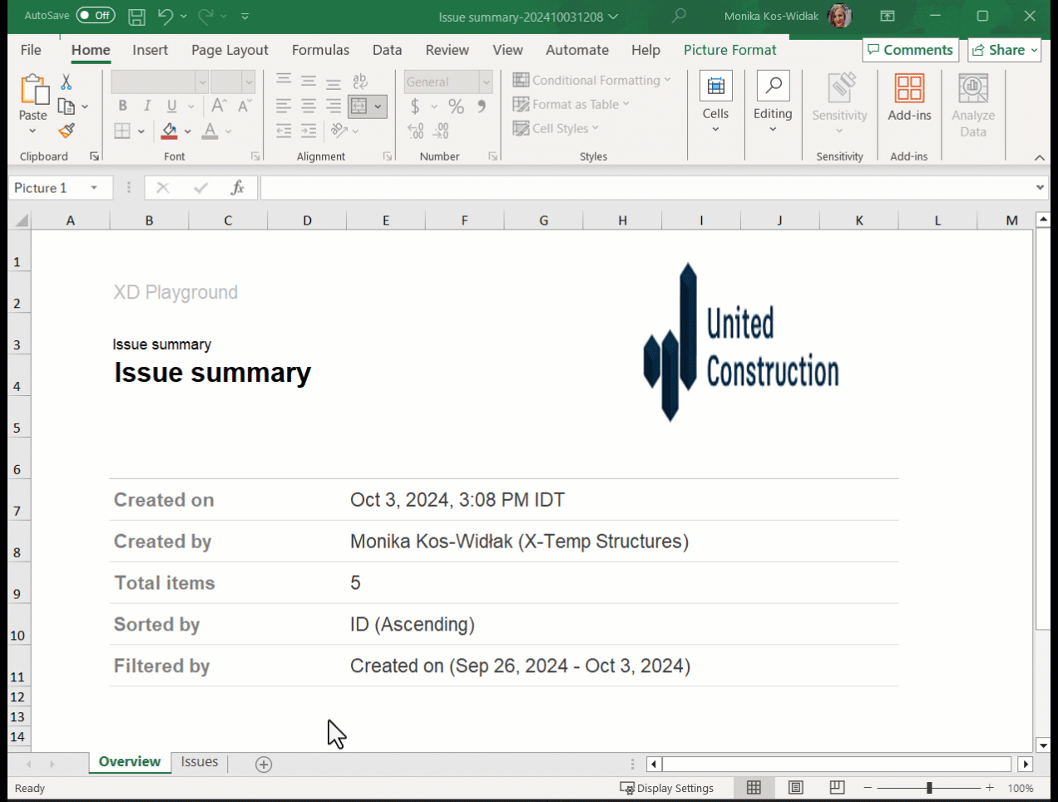Screen dimensions: 1058x802
Task: Cut the selection with the scissors icon
Action: coord(66,82)
